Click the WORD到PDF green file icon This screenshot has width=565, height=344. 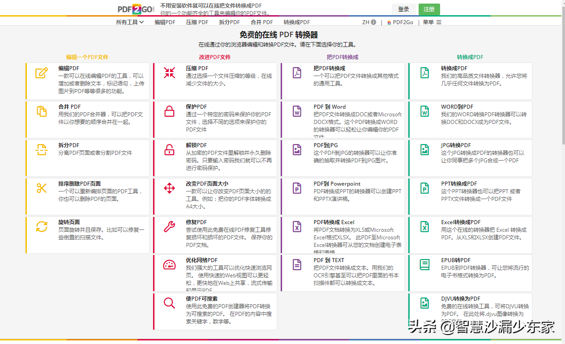click(424, 111)
